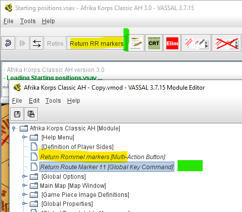242x212 pixels.
Task: Click page icon beside Return Route Marker 11
Action: [34, 167]
